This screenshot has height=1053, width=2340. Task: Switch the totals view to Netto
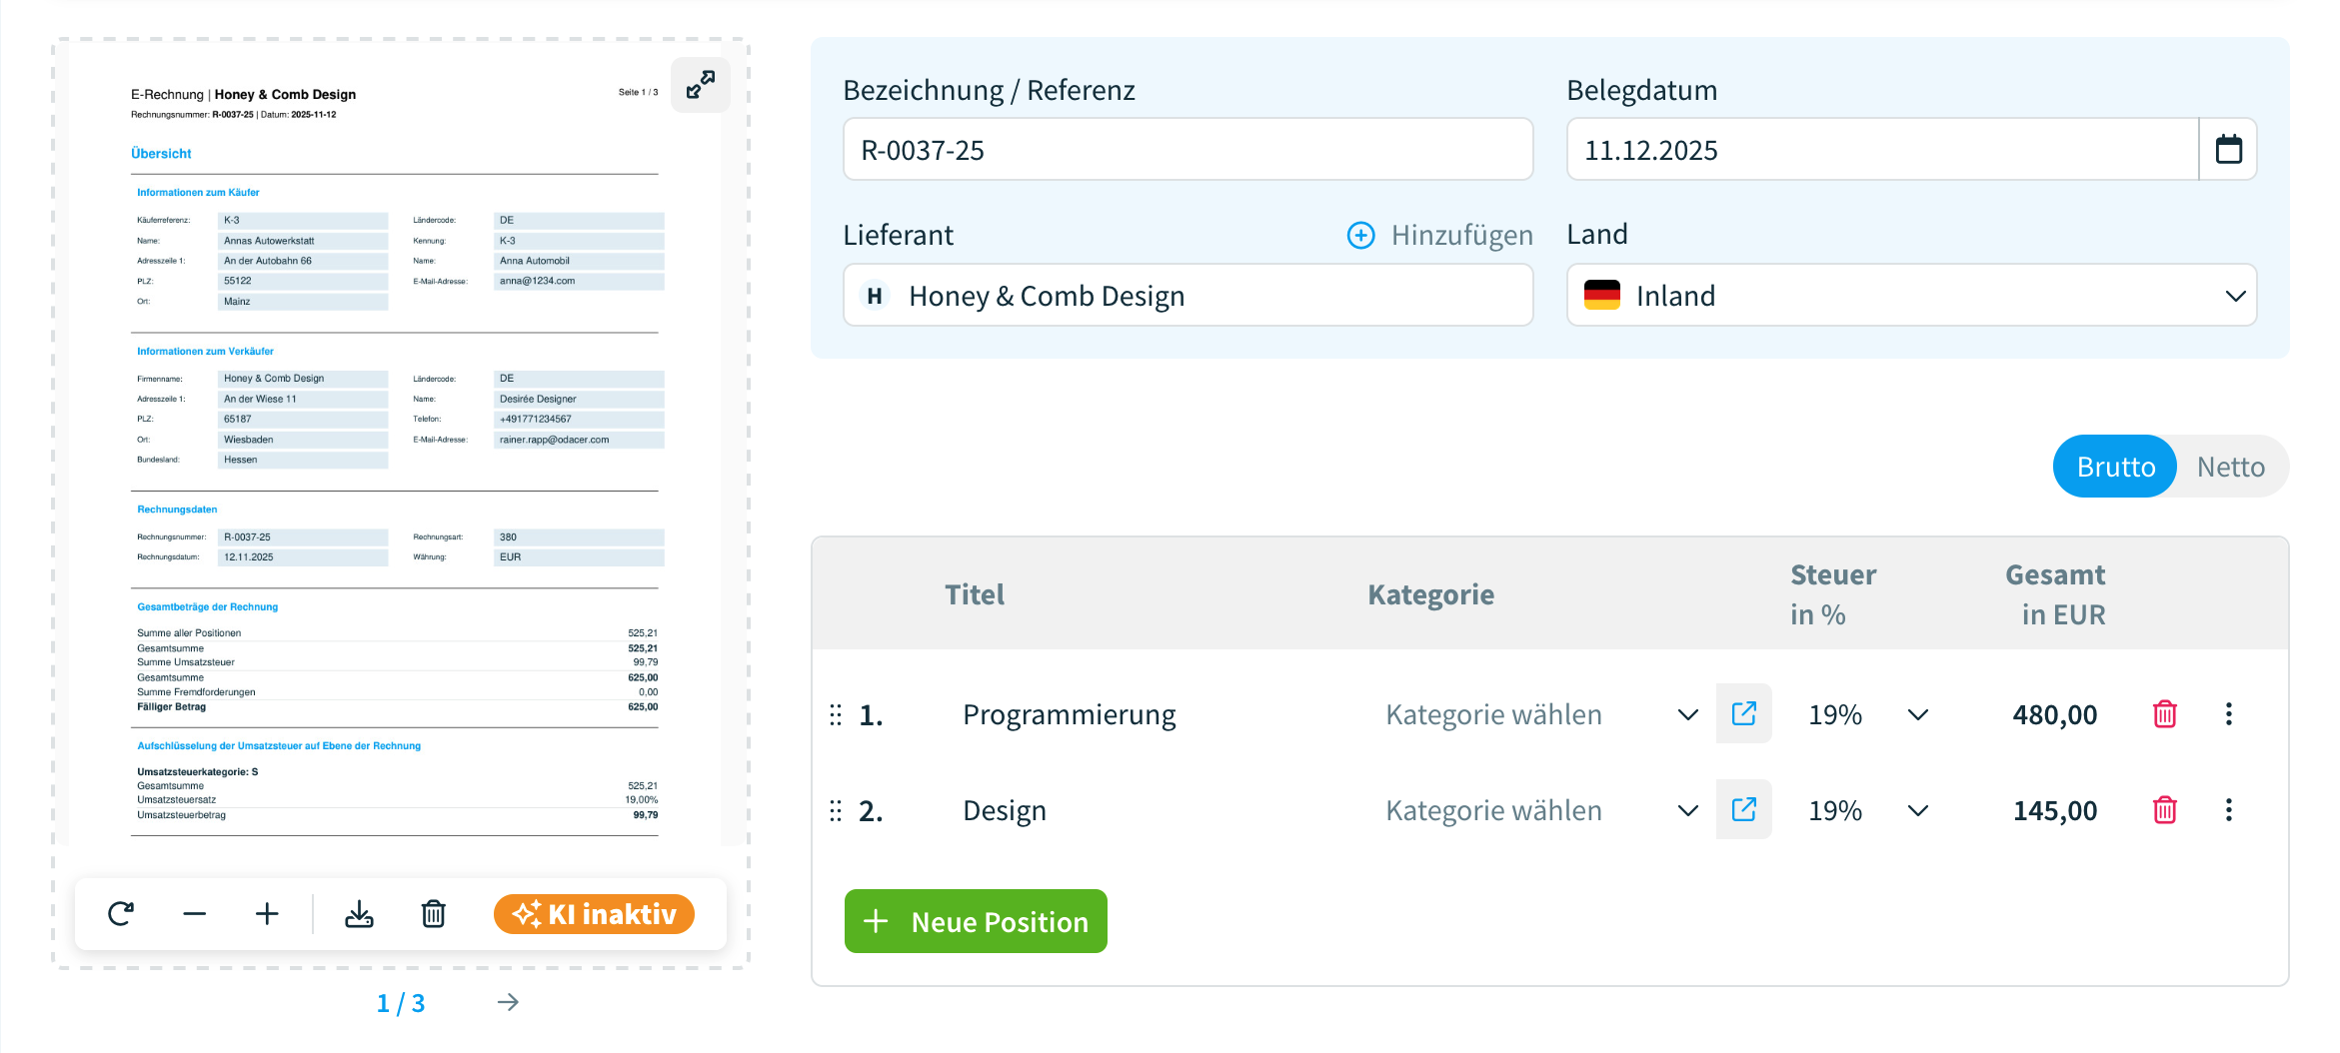click(2230, 466)
